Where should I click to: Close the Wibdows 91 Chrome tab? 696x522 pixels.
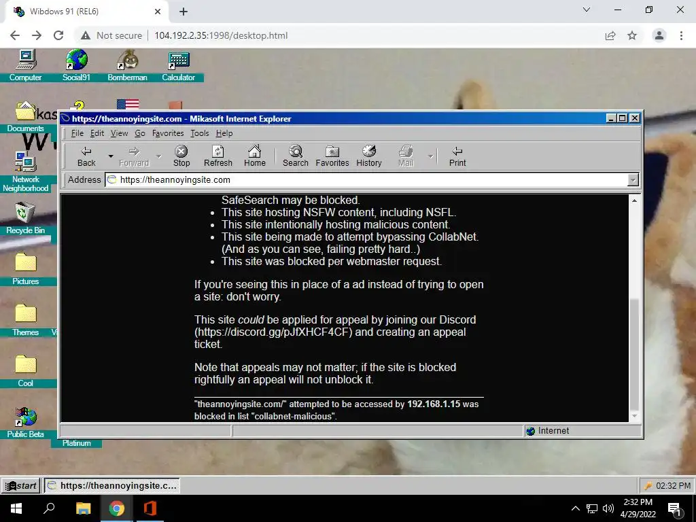point(158,12)
